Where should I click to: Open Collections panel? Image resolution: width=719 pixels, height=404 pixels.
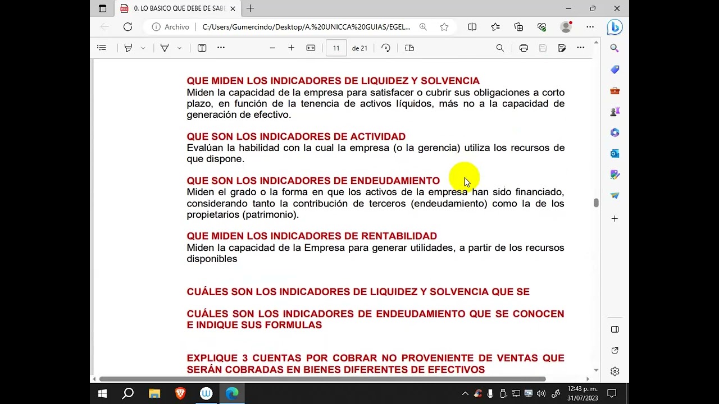click(518, 27)
